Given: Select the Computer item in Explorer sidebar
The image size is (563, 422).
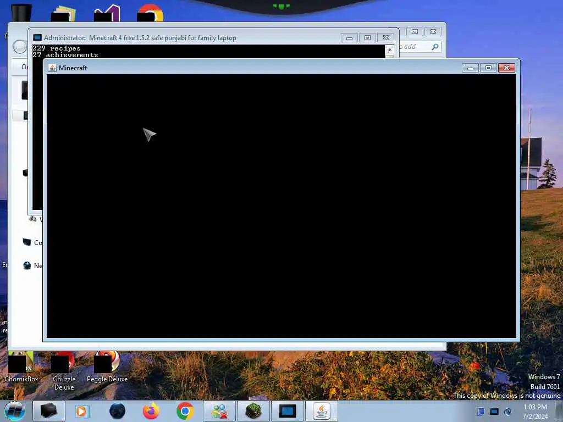Looking at the screenshot, I should click(x=32, y=242).
